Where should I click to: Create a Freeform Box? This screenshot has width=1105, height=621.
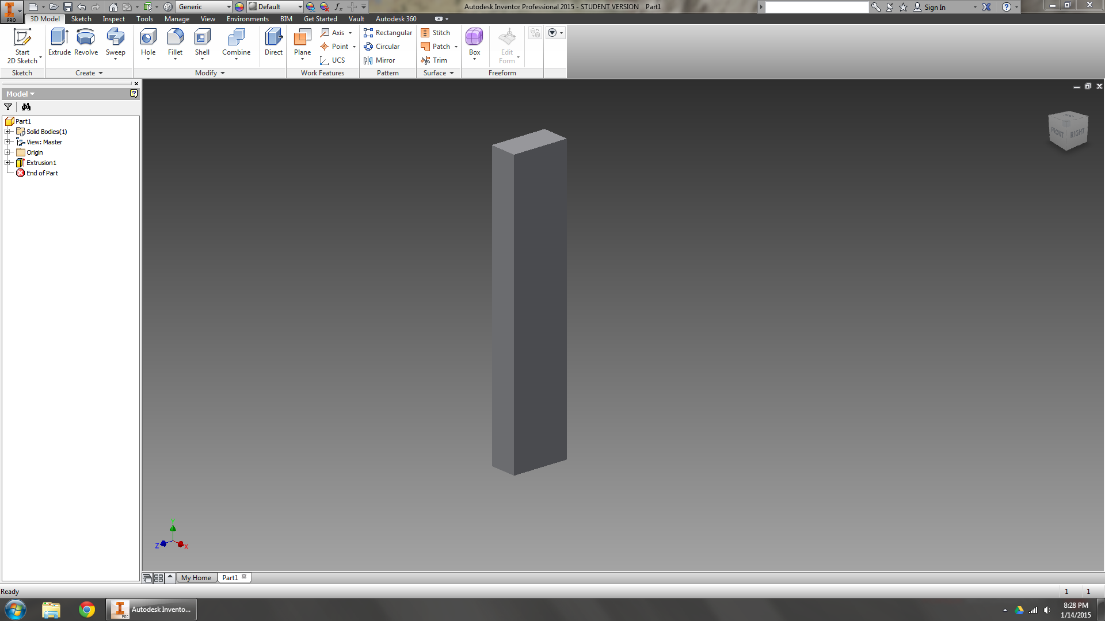click(x=474, y=43)
